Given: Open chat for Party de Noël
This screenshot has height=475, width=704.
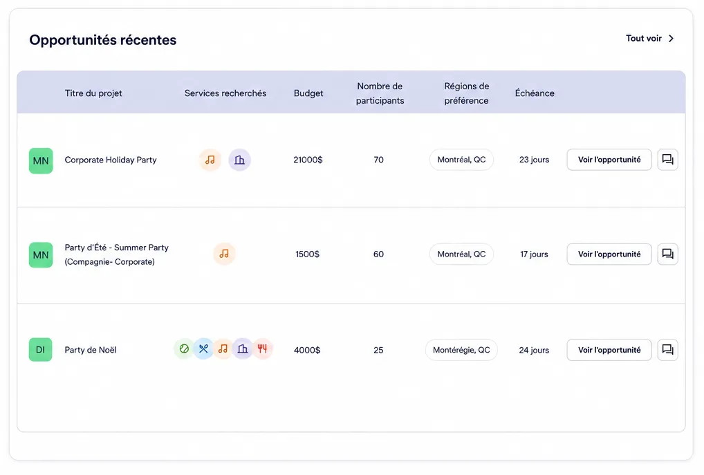Looking at the screenshot, I should coord(667,350).
